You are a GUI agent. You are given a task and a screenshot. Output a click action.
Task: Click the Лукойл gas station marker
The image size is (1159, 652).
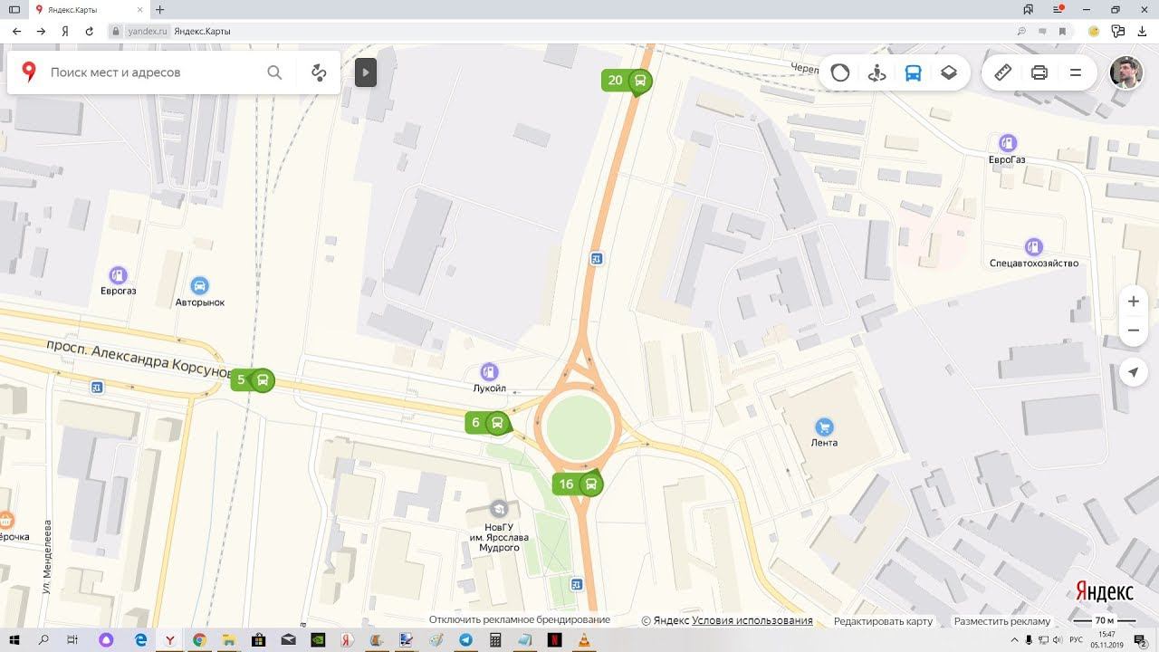[x=490, y=371]
